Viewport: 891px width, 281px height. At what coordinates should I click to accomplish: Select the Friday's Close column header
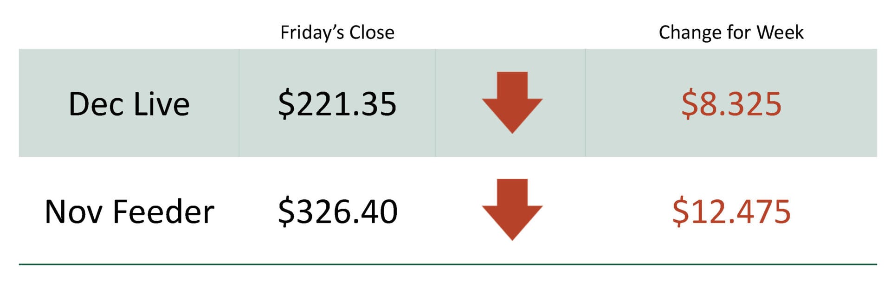click(x=337, y=32)
